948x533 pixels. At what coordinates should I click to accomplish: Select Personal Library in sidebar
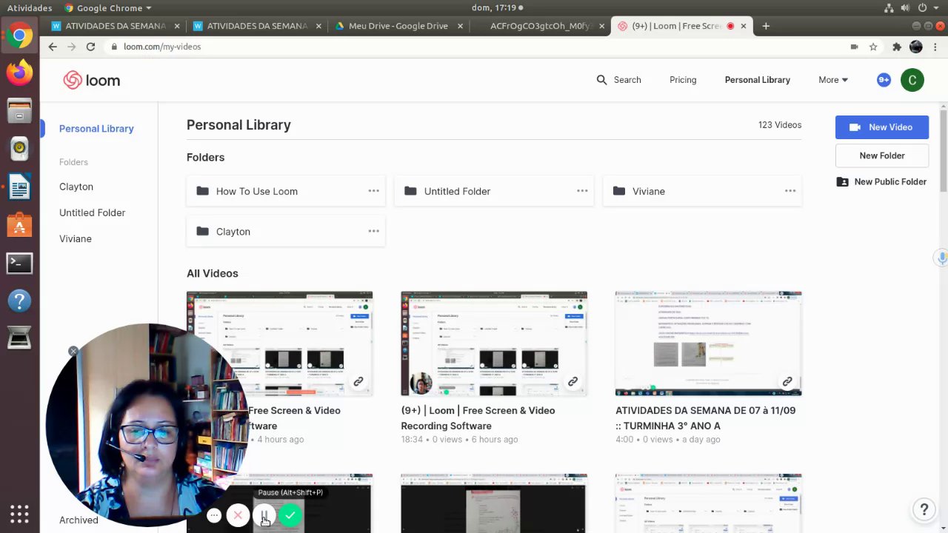pos(96,129)
